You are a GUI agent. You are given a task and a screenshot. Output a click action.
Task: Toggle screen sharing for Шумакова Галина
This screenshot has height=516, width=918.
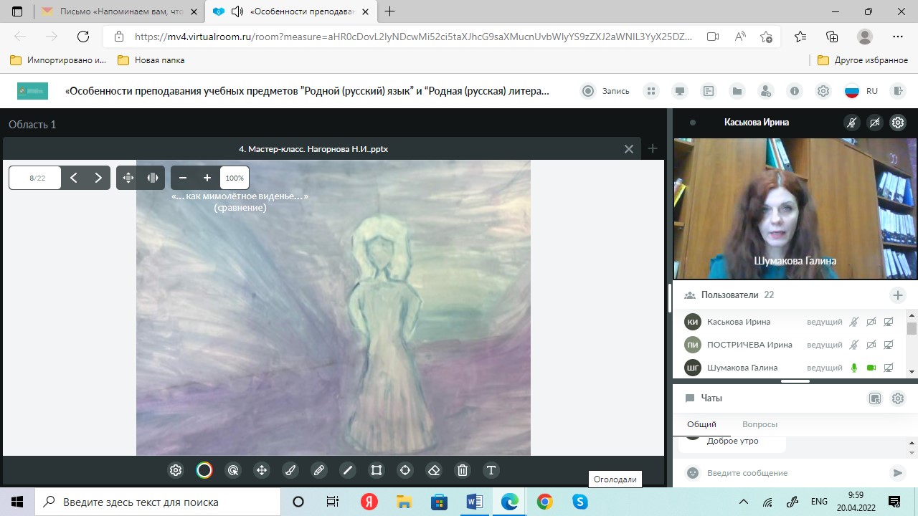click(889, 368)
